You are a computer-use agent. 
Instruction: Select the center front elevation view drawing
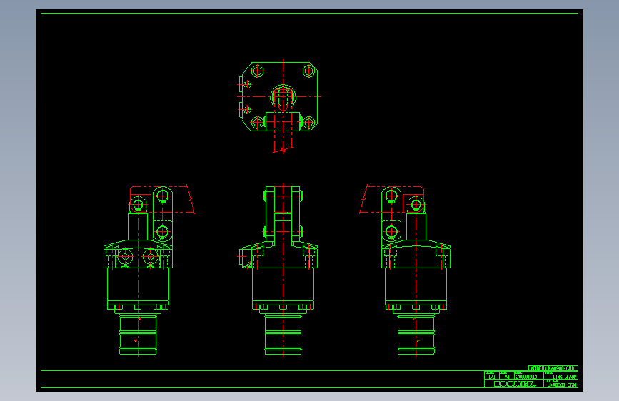[x=279, y=270]
